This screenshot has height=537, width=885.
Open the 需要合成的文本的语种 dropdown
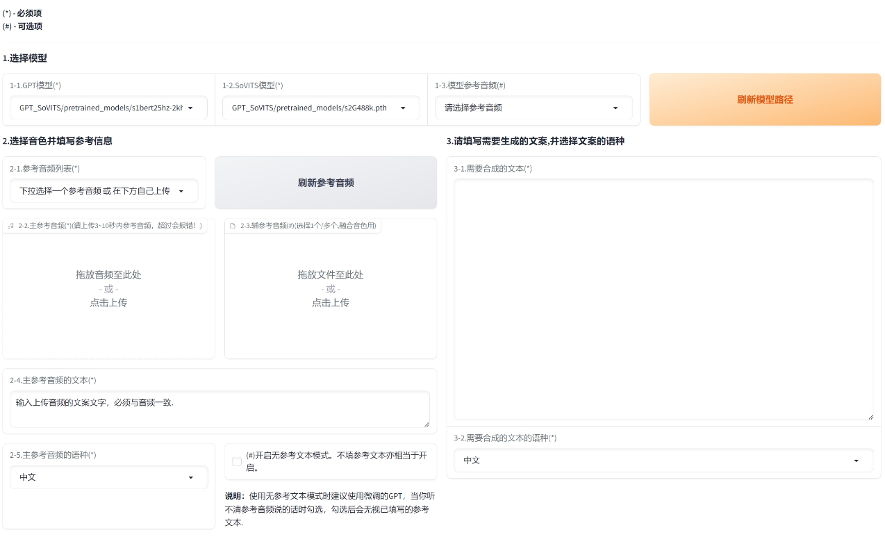click(x=663, y=460)
